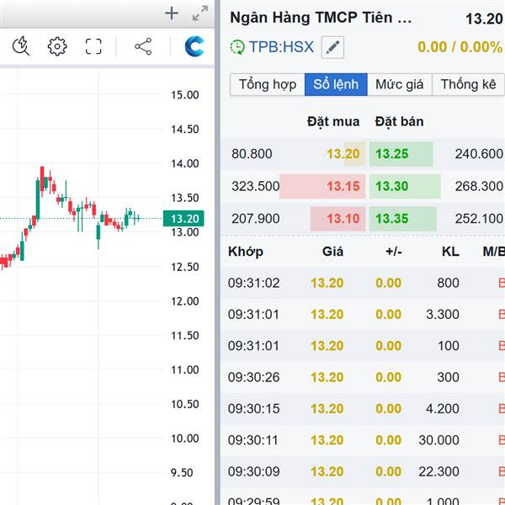Select trade row at 09:30:09
Viewport: 505px width, 505px height.
pyautogui.click(x=363, y=471)
